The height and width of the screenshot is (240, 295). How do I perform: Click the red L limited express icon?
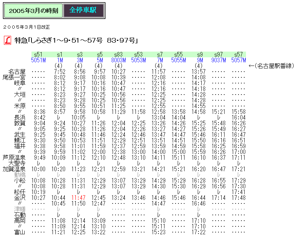(x=8, y=40)
